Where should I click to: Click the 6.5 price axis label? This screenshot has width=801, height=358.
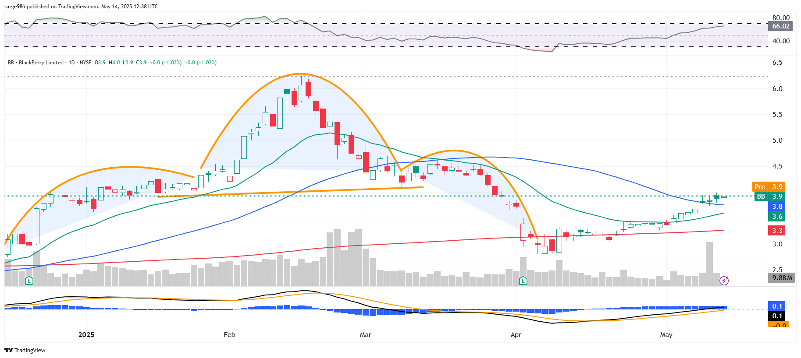777,63
